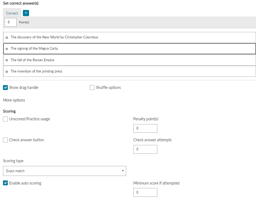Click the plus icon to add alternate answer

click(x=26, y=13)
